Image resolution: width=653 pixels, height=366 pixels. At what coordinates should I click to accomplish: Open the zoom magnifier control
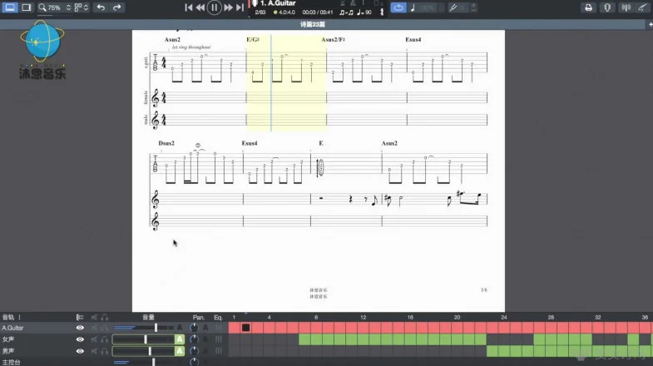pyautogui.click(x=42, y=7)
